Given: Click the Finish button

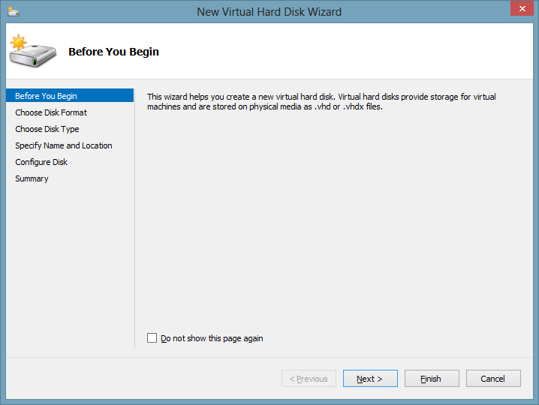Looking at the screenshot, I should (x=432, y=379).
